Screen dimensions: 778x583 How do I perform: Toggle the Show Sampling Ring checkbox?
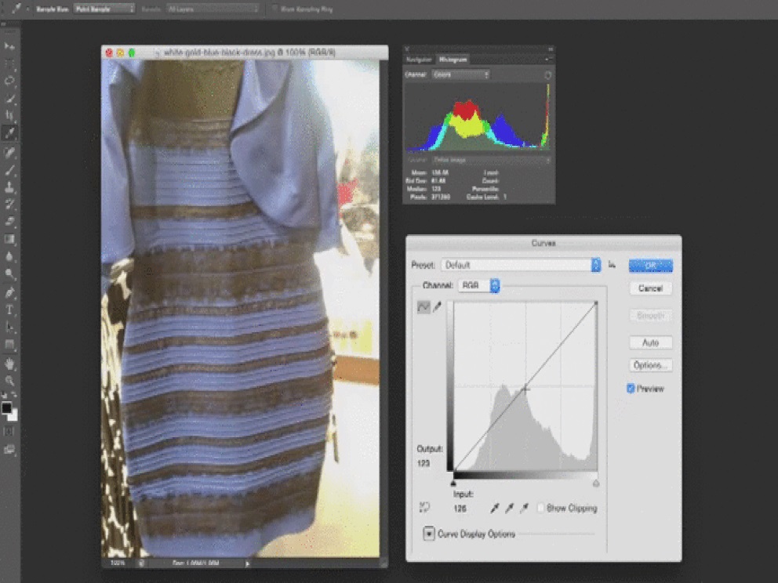click(x=275, y=9)
